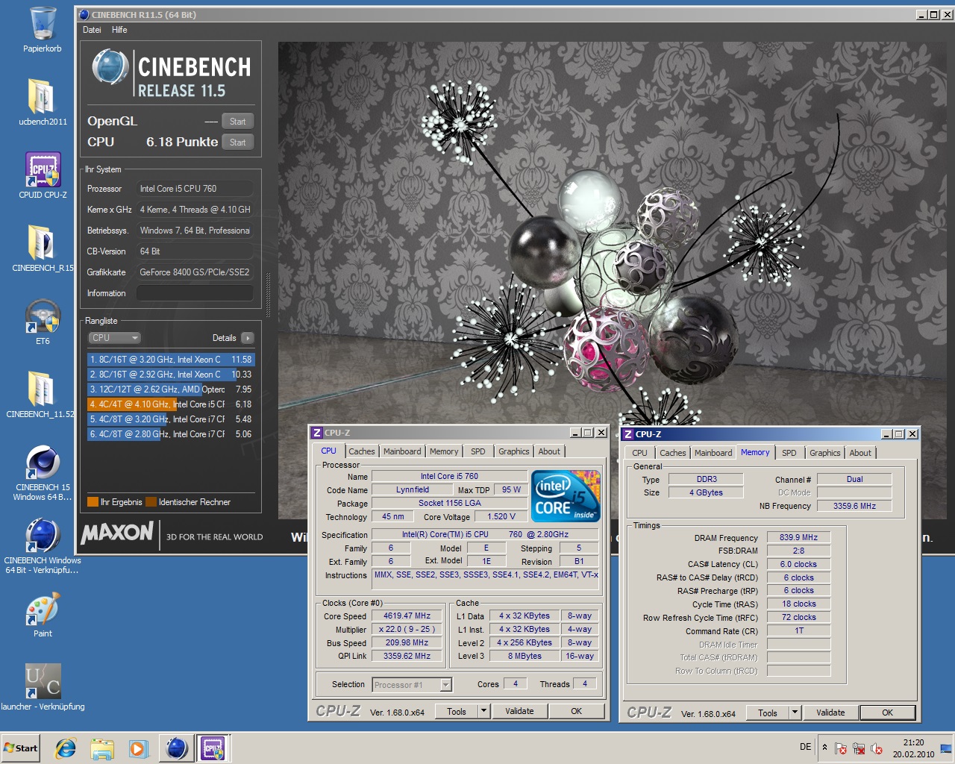
Task: Launch CINEBENCH Windows 64 Bit Verknüpfung icon
Action: [x=43, y=535]
